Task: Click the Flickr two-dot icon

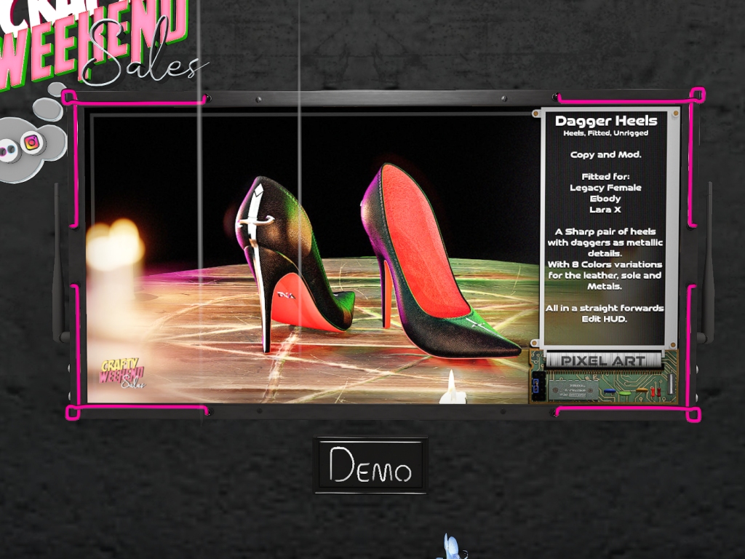Action: pyautogui.click(x=8, y=151)
